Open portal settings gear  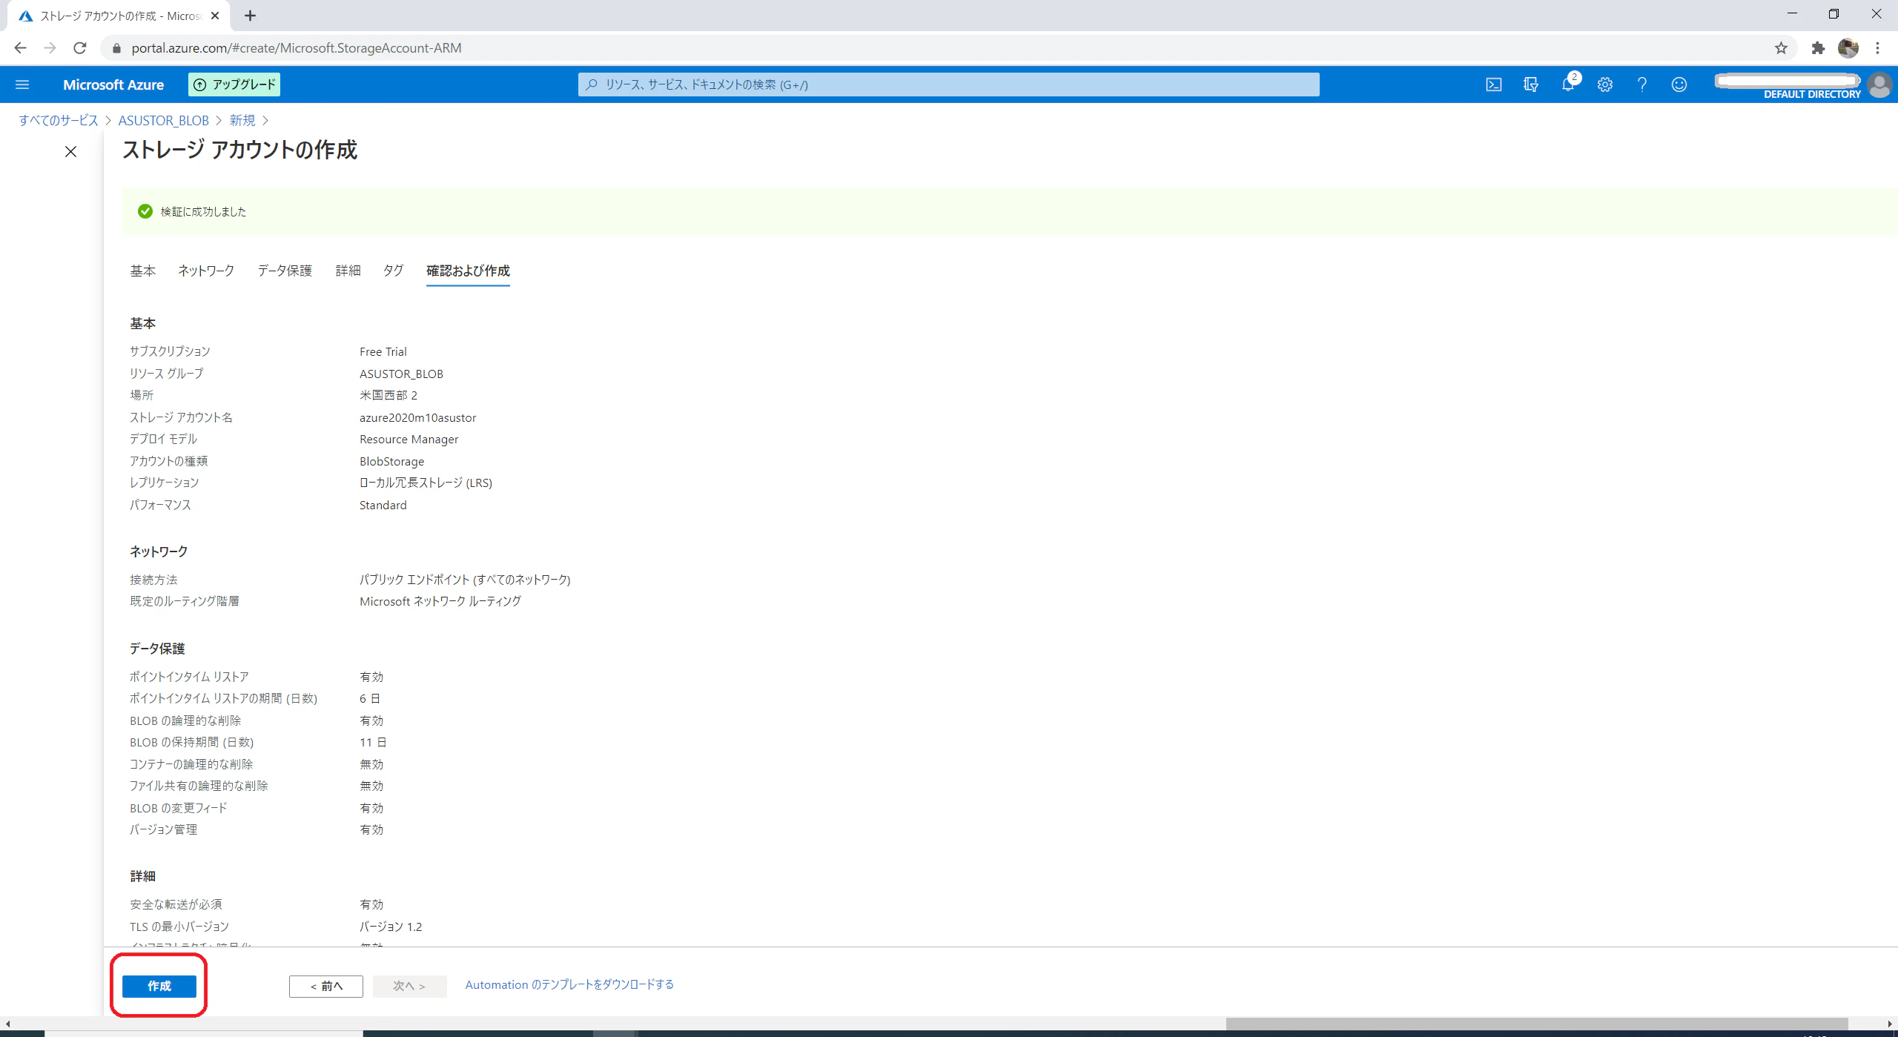click(x=1605, y=85)
